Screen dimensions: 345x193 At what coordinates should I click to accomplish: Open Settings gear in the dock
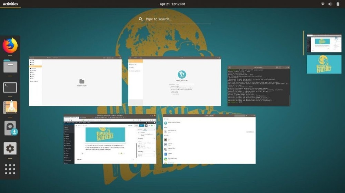click(10, 149)
